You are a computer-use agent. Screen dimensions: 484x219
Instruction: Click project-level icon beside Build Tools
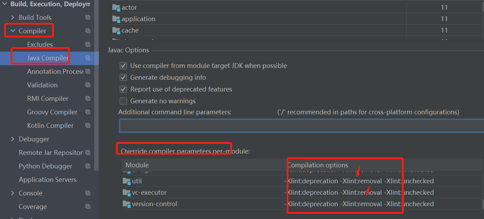[88, 17]
